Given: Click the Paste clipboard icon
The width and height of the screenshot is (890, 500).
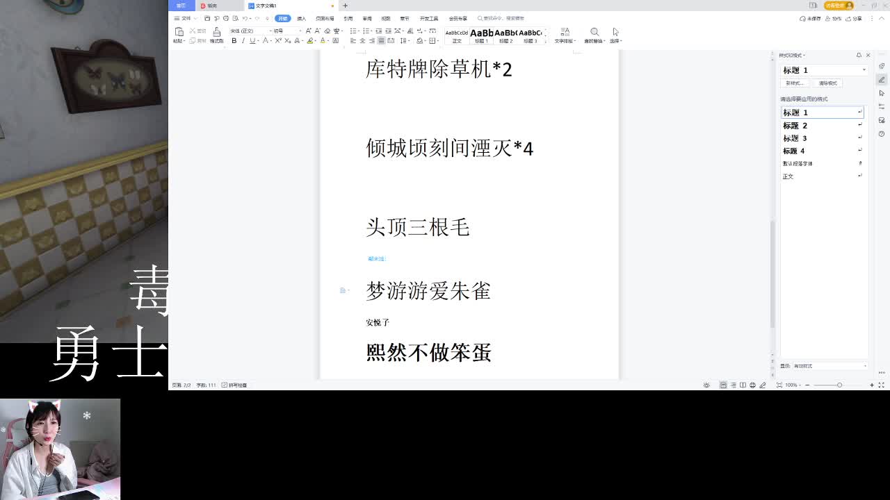Looking at the screenshot, I should click(x=179, y=32).
